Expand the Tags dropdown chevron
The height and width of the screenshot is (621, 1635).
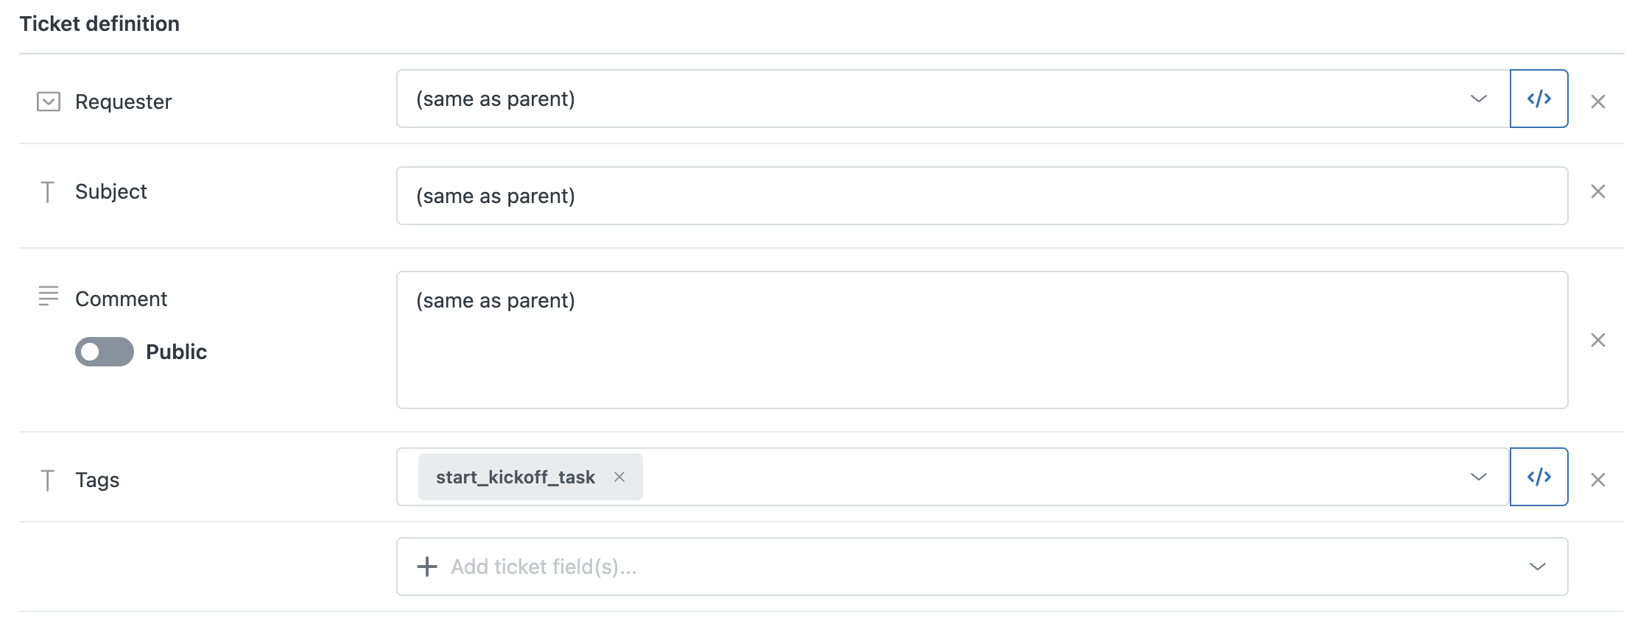1478,477
